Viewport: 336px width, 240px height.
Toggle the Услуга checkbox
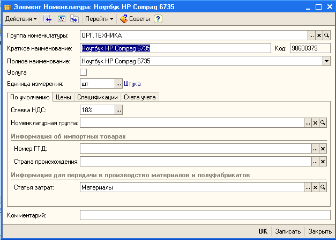click(84, 72)
